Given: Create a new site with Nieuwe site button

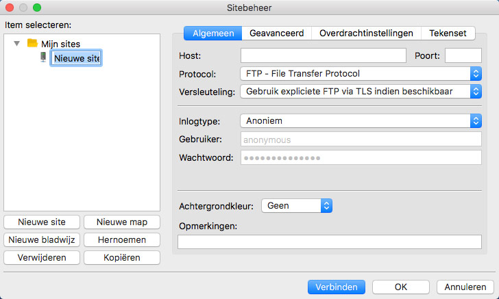Looking at the screenshot, I should point(42,222).
